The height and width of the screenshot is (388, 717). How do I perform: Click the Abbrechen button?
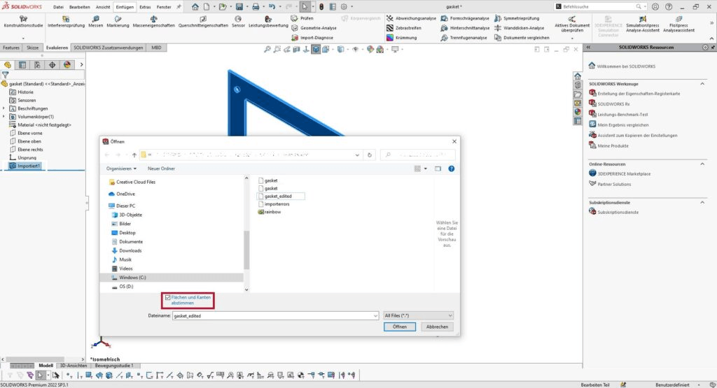tap(438, 326)
